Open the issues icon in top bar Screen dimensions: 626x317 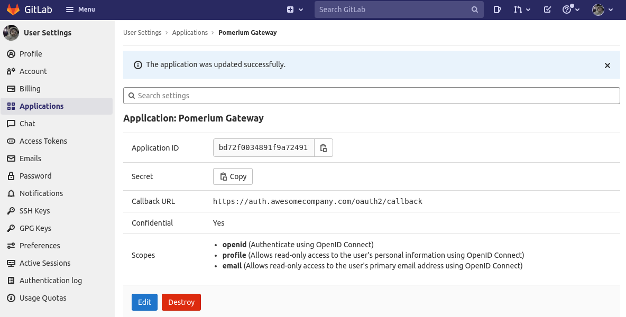(x=497, y=10)
